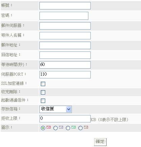Click the pink-beige envelope icon
Image resolution: width=141 pixels, height=147 pixels.
pyautogui.click(x=86, y=127)
